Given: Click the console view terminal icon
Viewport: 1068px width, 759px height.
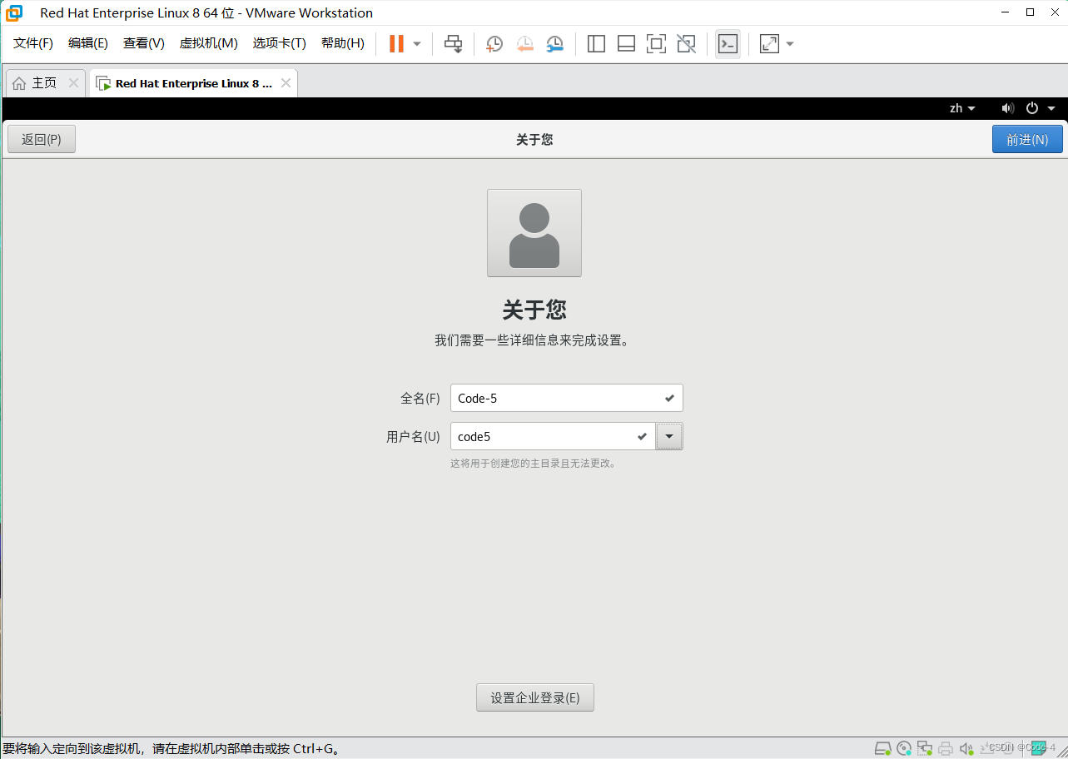Looking at the screenshot, I should coord(728,44).
